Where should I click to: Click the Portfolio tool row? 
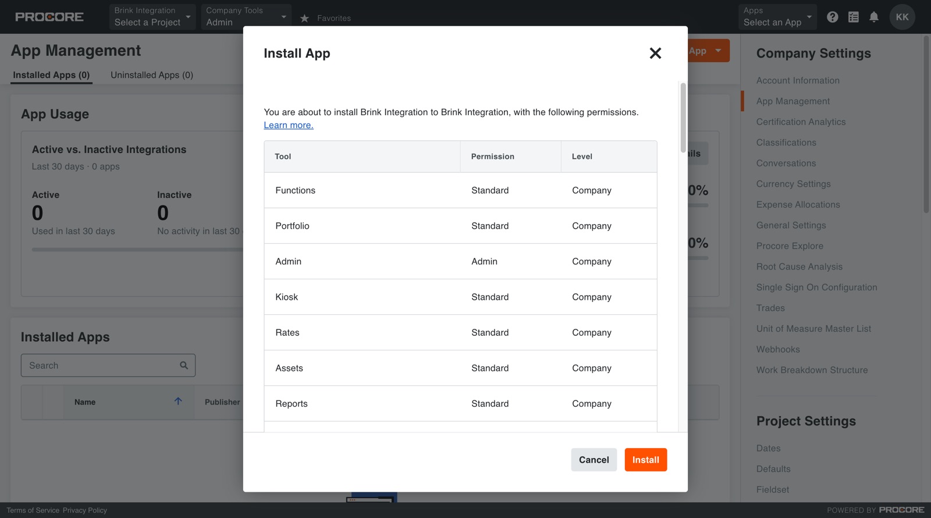pos(460,226)
